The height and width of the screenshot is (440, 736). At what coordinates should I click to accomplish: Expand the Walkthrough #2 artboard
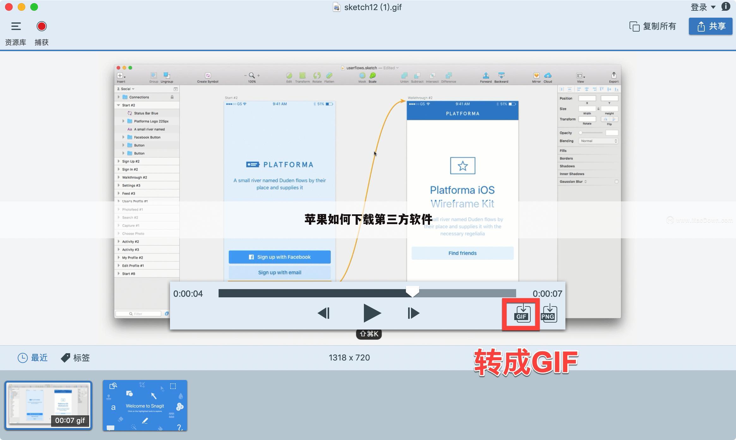click(x=119, y=177)
